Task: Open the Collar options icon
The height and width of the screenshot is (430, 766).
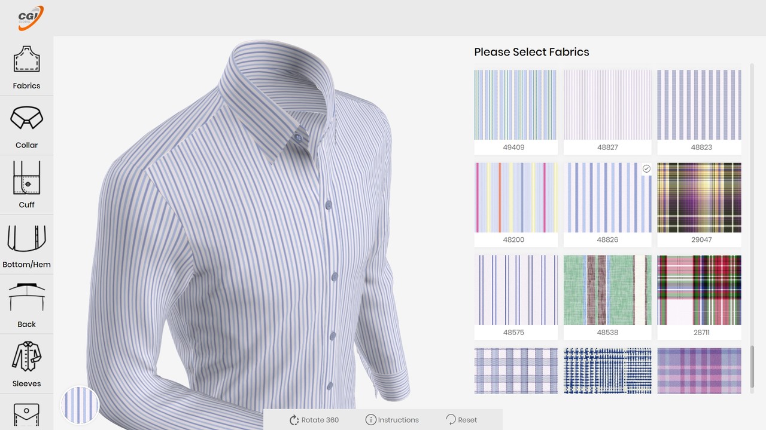Action: click(x=26, y=118)
